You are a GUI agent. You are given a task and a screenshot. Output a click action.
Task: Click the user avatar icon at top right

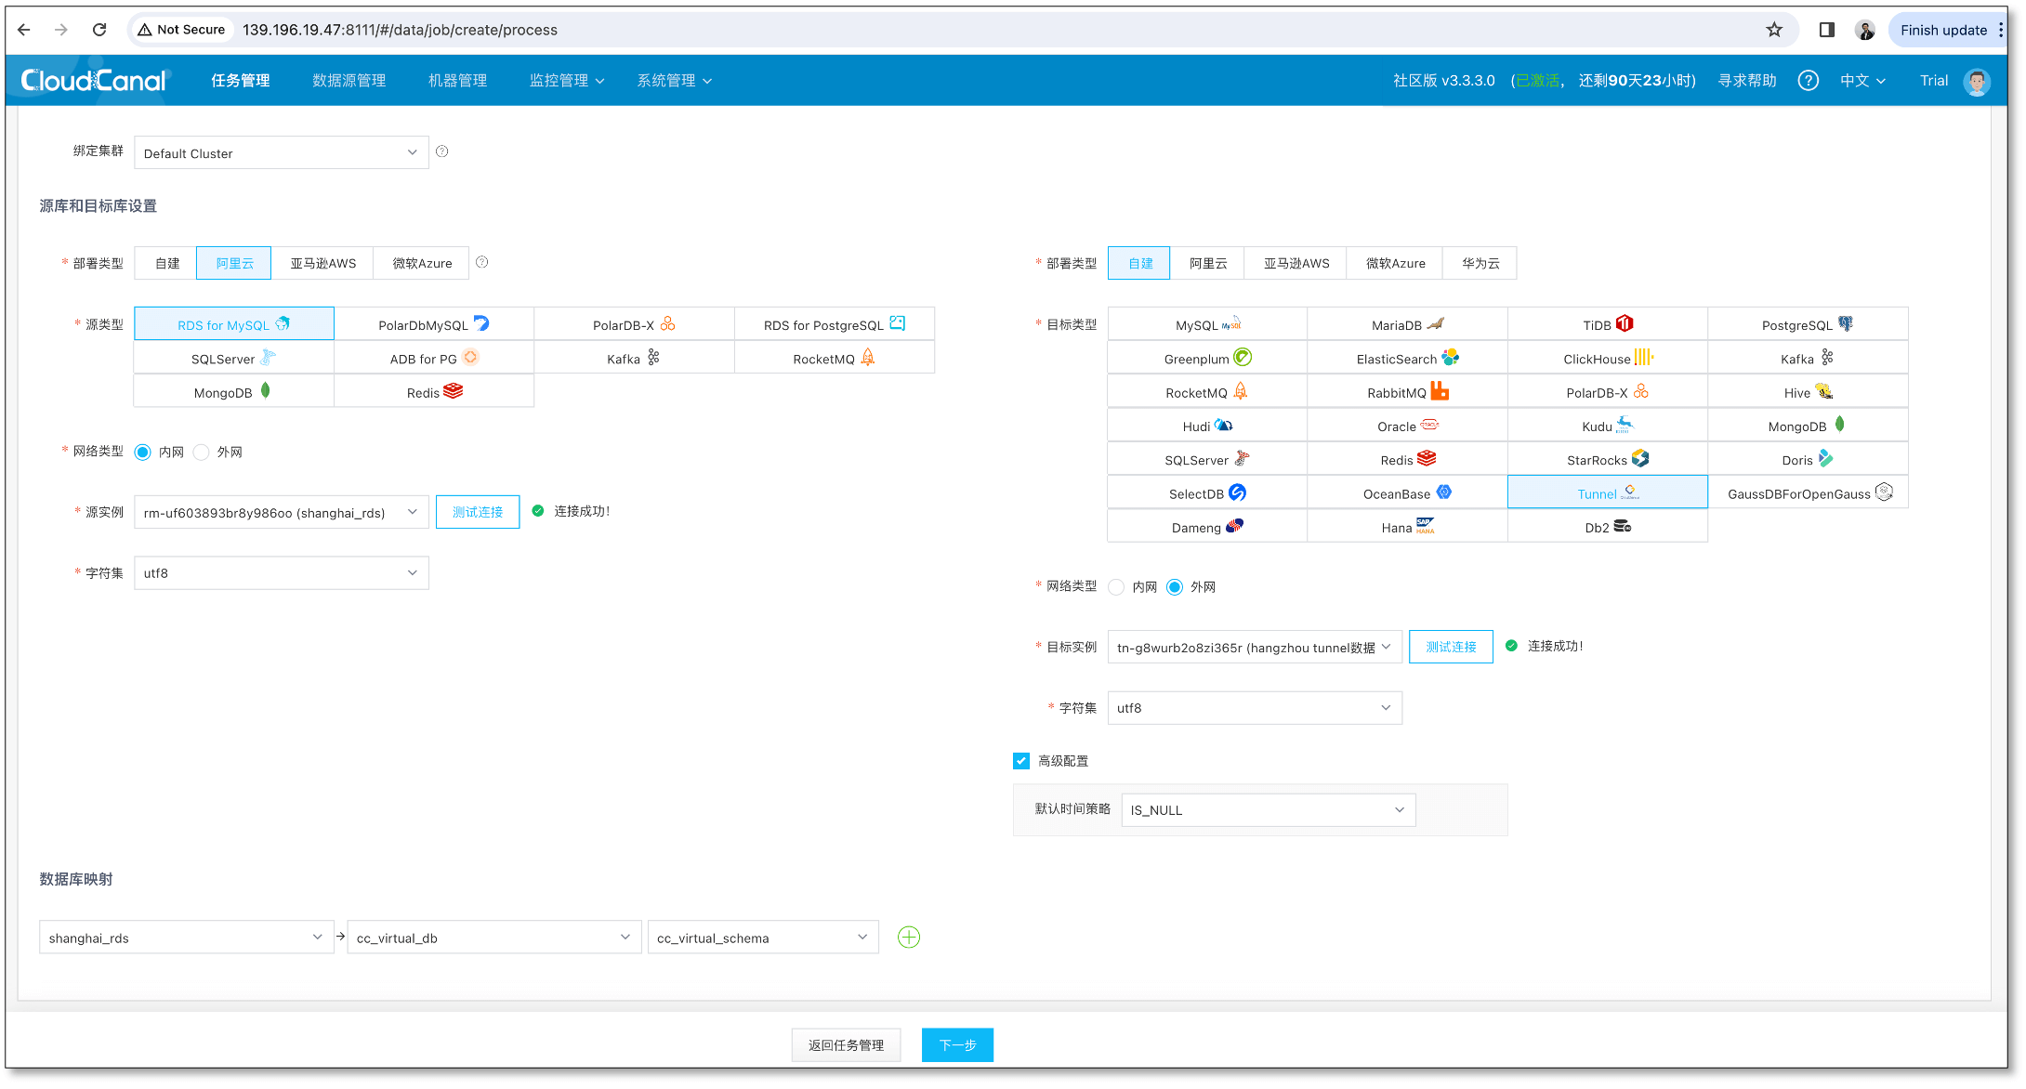coord(1976,81)
